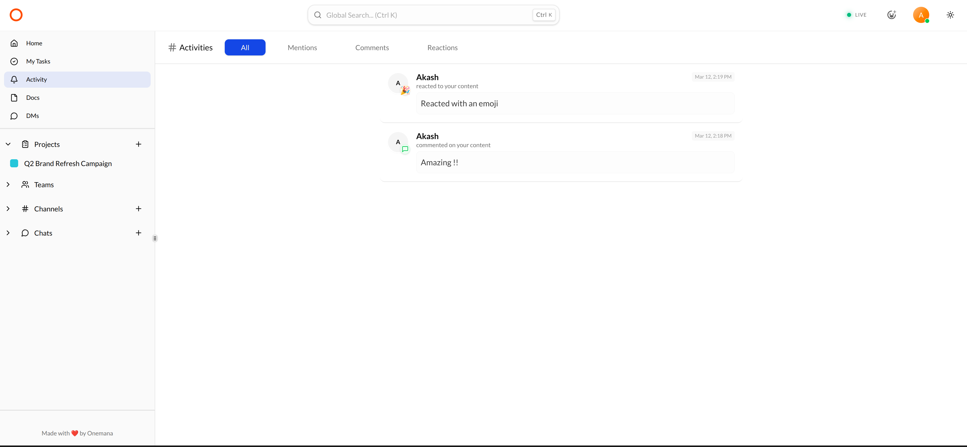
Task: Expand the Teams section
Action: pos(8,185)
